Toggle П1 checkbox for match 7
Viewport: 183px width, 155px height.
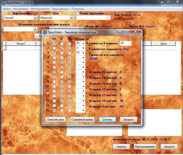tap(54, 72)
